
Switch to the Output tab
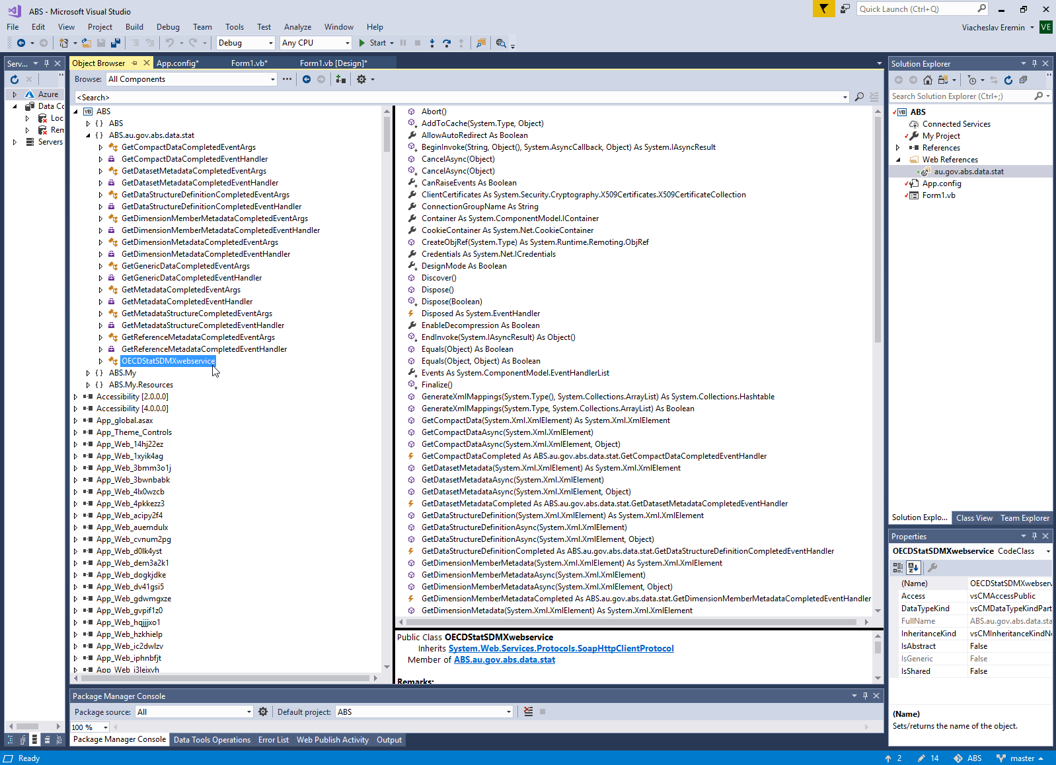[x=389, y=740]
